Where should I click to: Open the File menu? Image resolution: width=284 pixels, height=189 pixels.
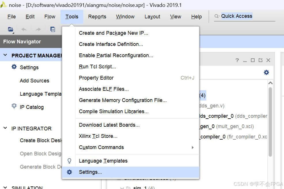tap(12, 17)
